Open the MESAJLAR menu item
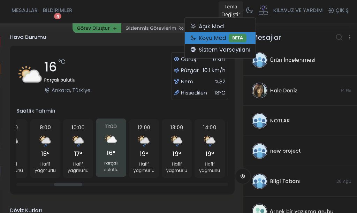This screenshot has width=357, height=213. coord(24,10)
